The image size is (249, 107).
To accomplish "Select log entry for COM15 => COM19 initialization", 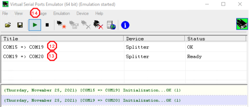I will pos(124,90).
